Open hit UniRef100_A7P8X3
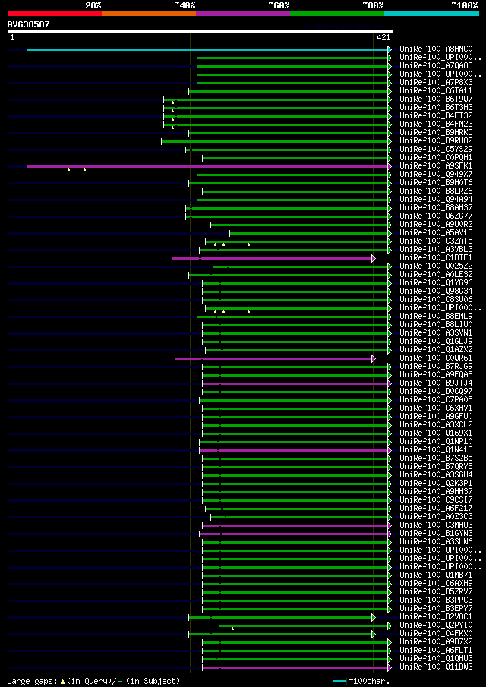The width and height of the screenshot is (486, 687). tap(436, 83)
